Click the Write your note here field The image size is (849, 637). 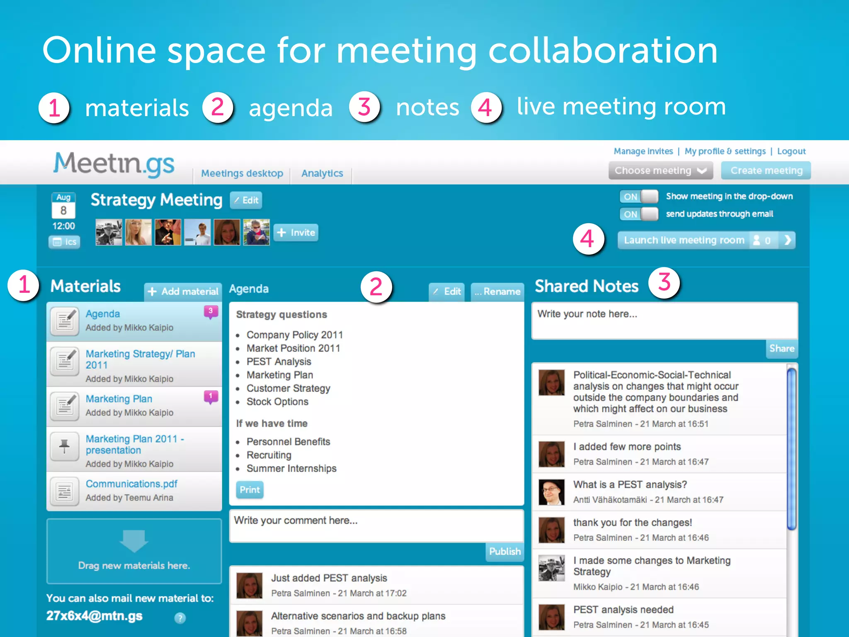tap(664, 321)
